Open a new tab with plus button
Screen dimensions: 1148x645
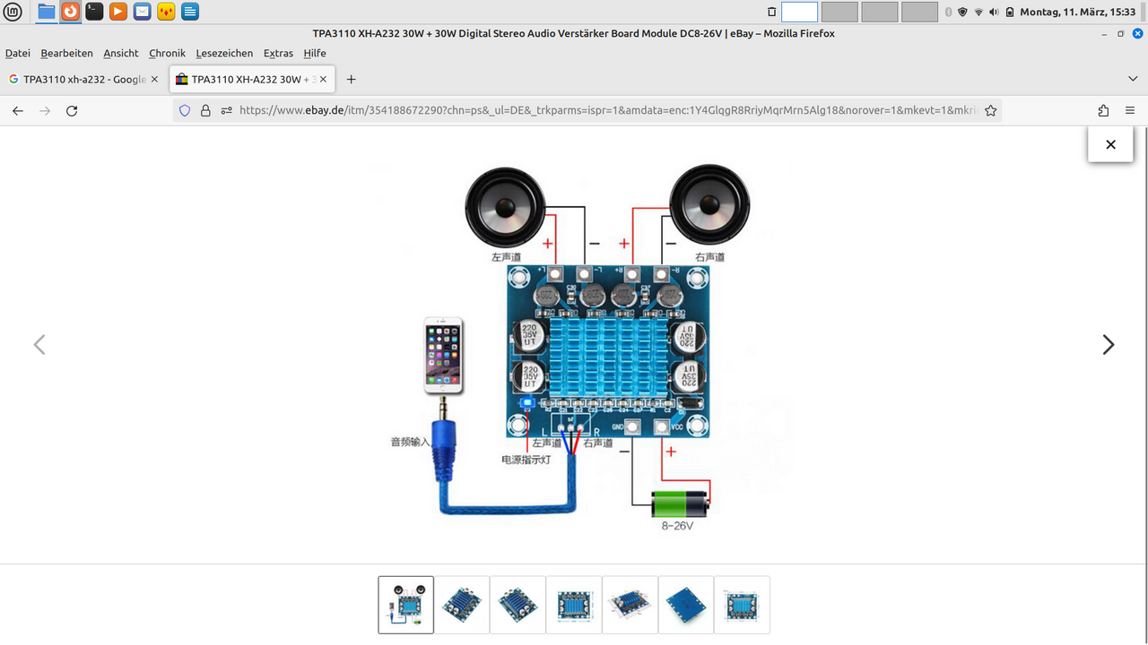pos(351,79)
